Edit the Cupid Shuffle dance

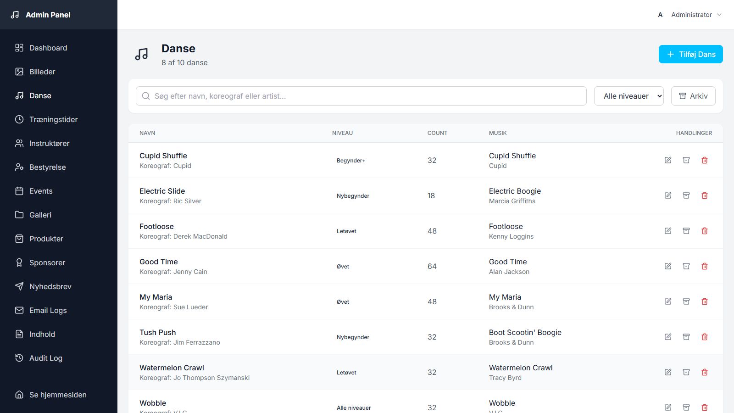coord(668,160)
